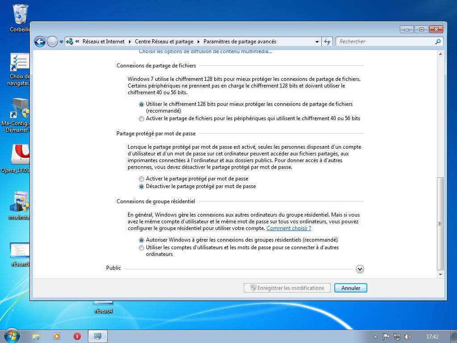Viewport: 457px width, 343px height.
Task: Open the Corbeille desktop icon
Action: (x=20, y=18)
